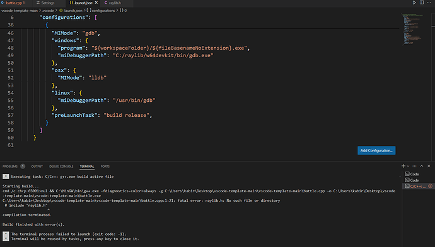Open the raylib.h editor tab

(115, 3)
